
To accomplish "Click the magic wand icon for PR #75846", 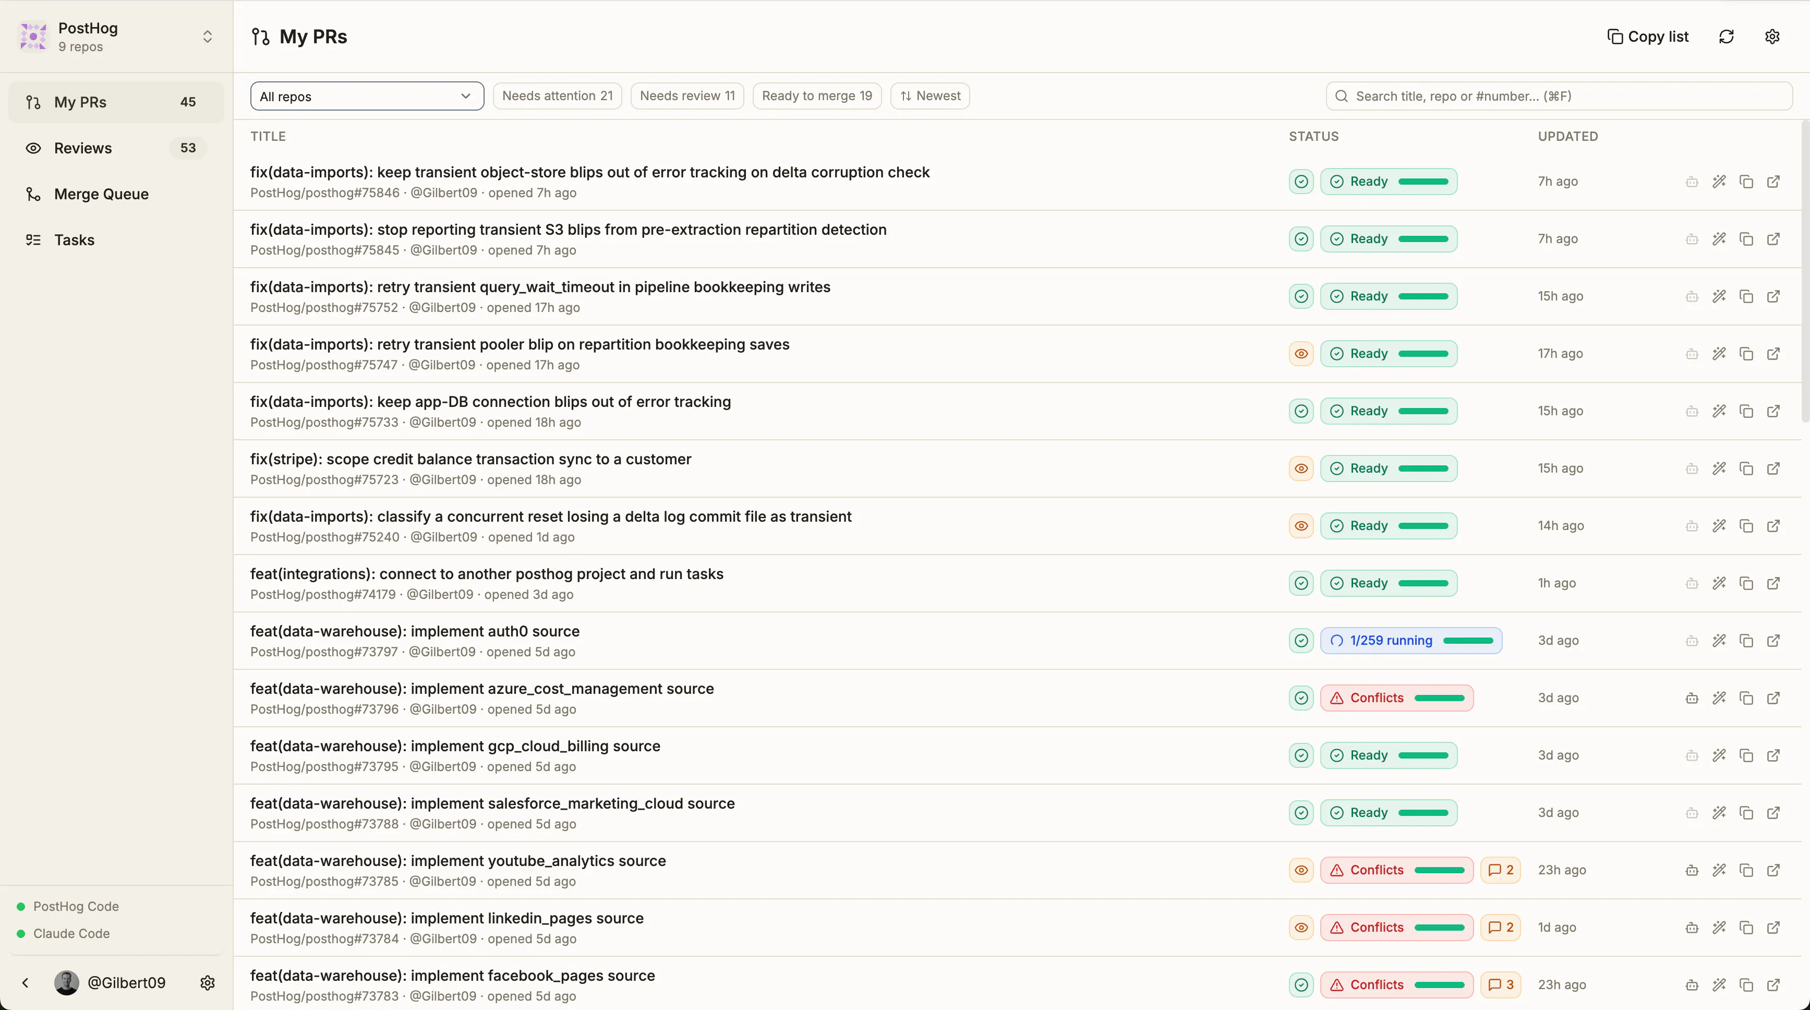I will pos(1719,182).
